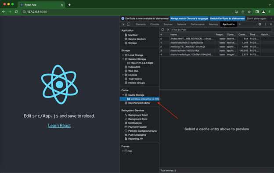Open Reporting API item
Image resolution: width=274 pixels, height=173 pixels.
point(136,139)
